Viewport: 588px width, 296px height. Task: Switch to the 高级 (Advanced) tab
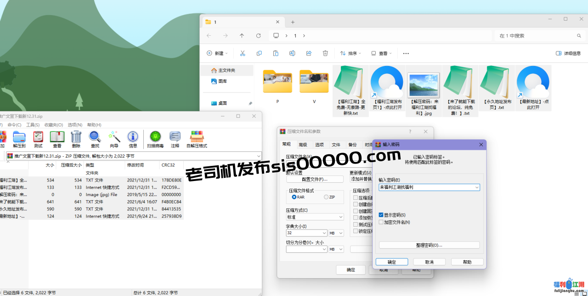[x=303, y=144]
